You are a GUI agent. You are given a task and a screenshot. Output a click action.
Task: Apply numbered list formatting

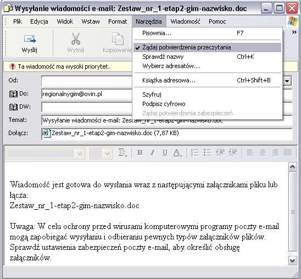tap(194, 153)
